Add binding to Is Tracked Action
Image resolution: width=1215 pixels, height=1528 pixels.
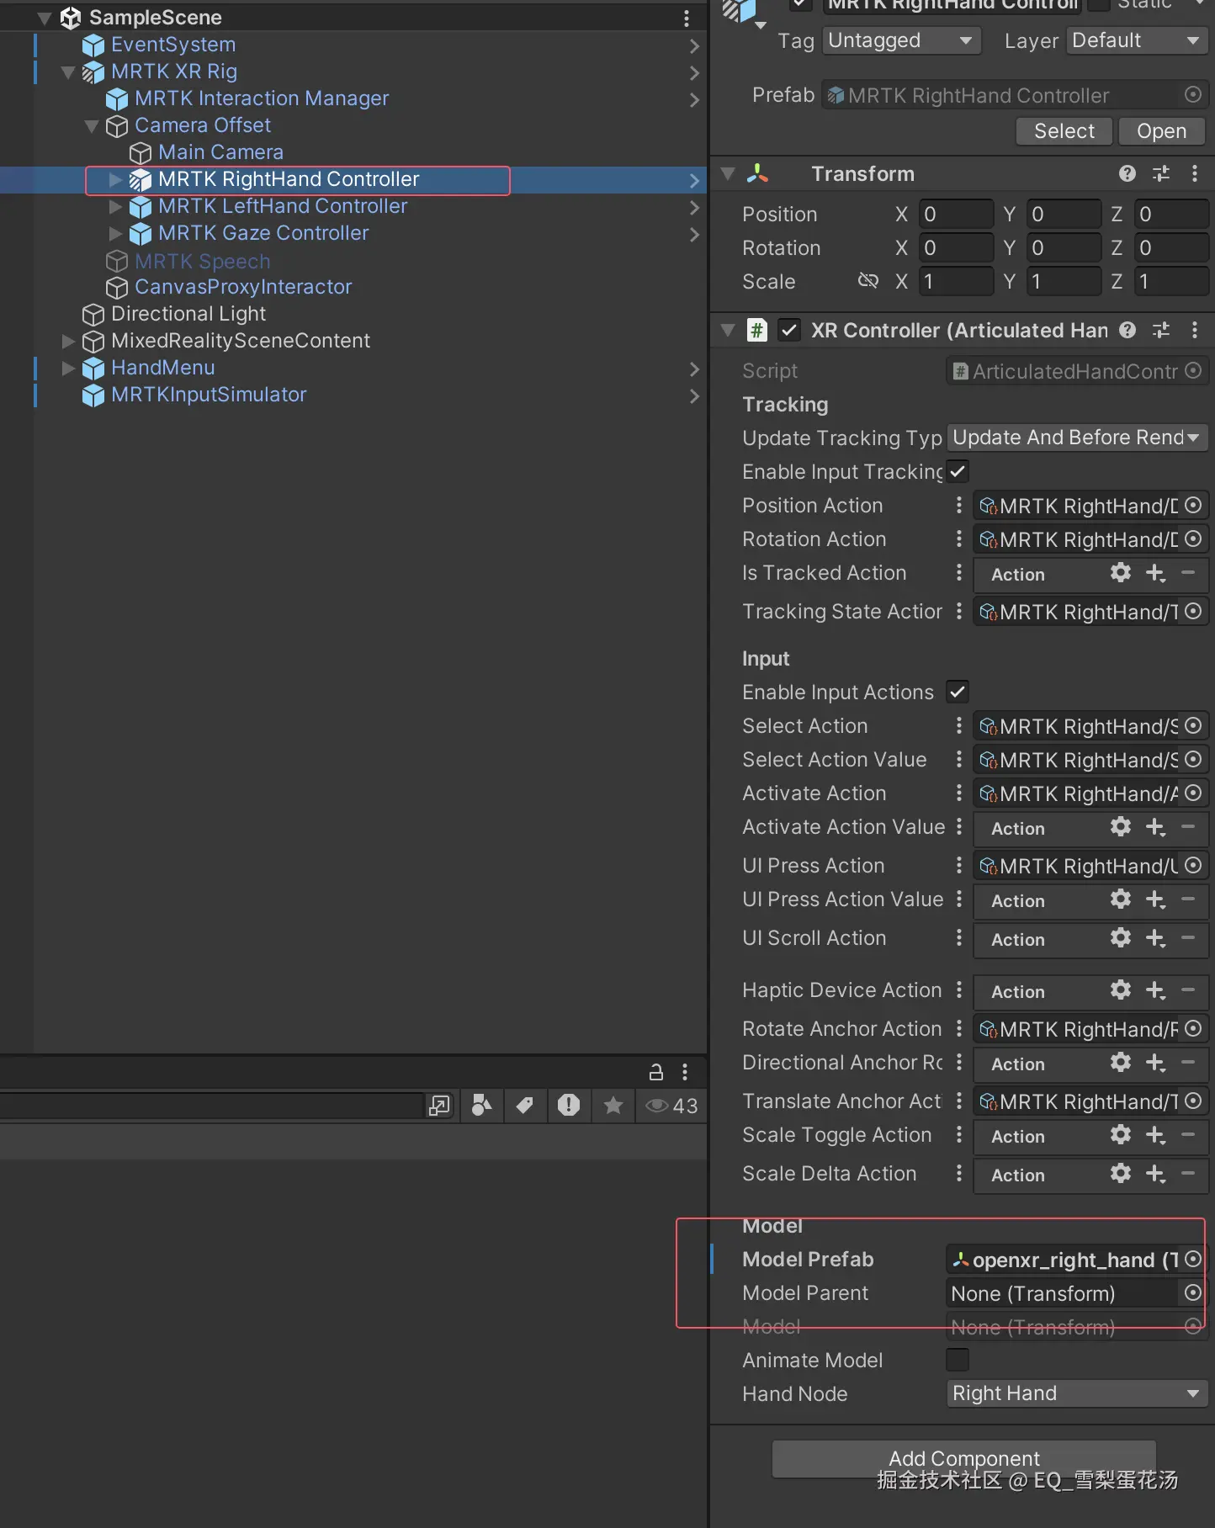coord(1156,573)
